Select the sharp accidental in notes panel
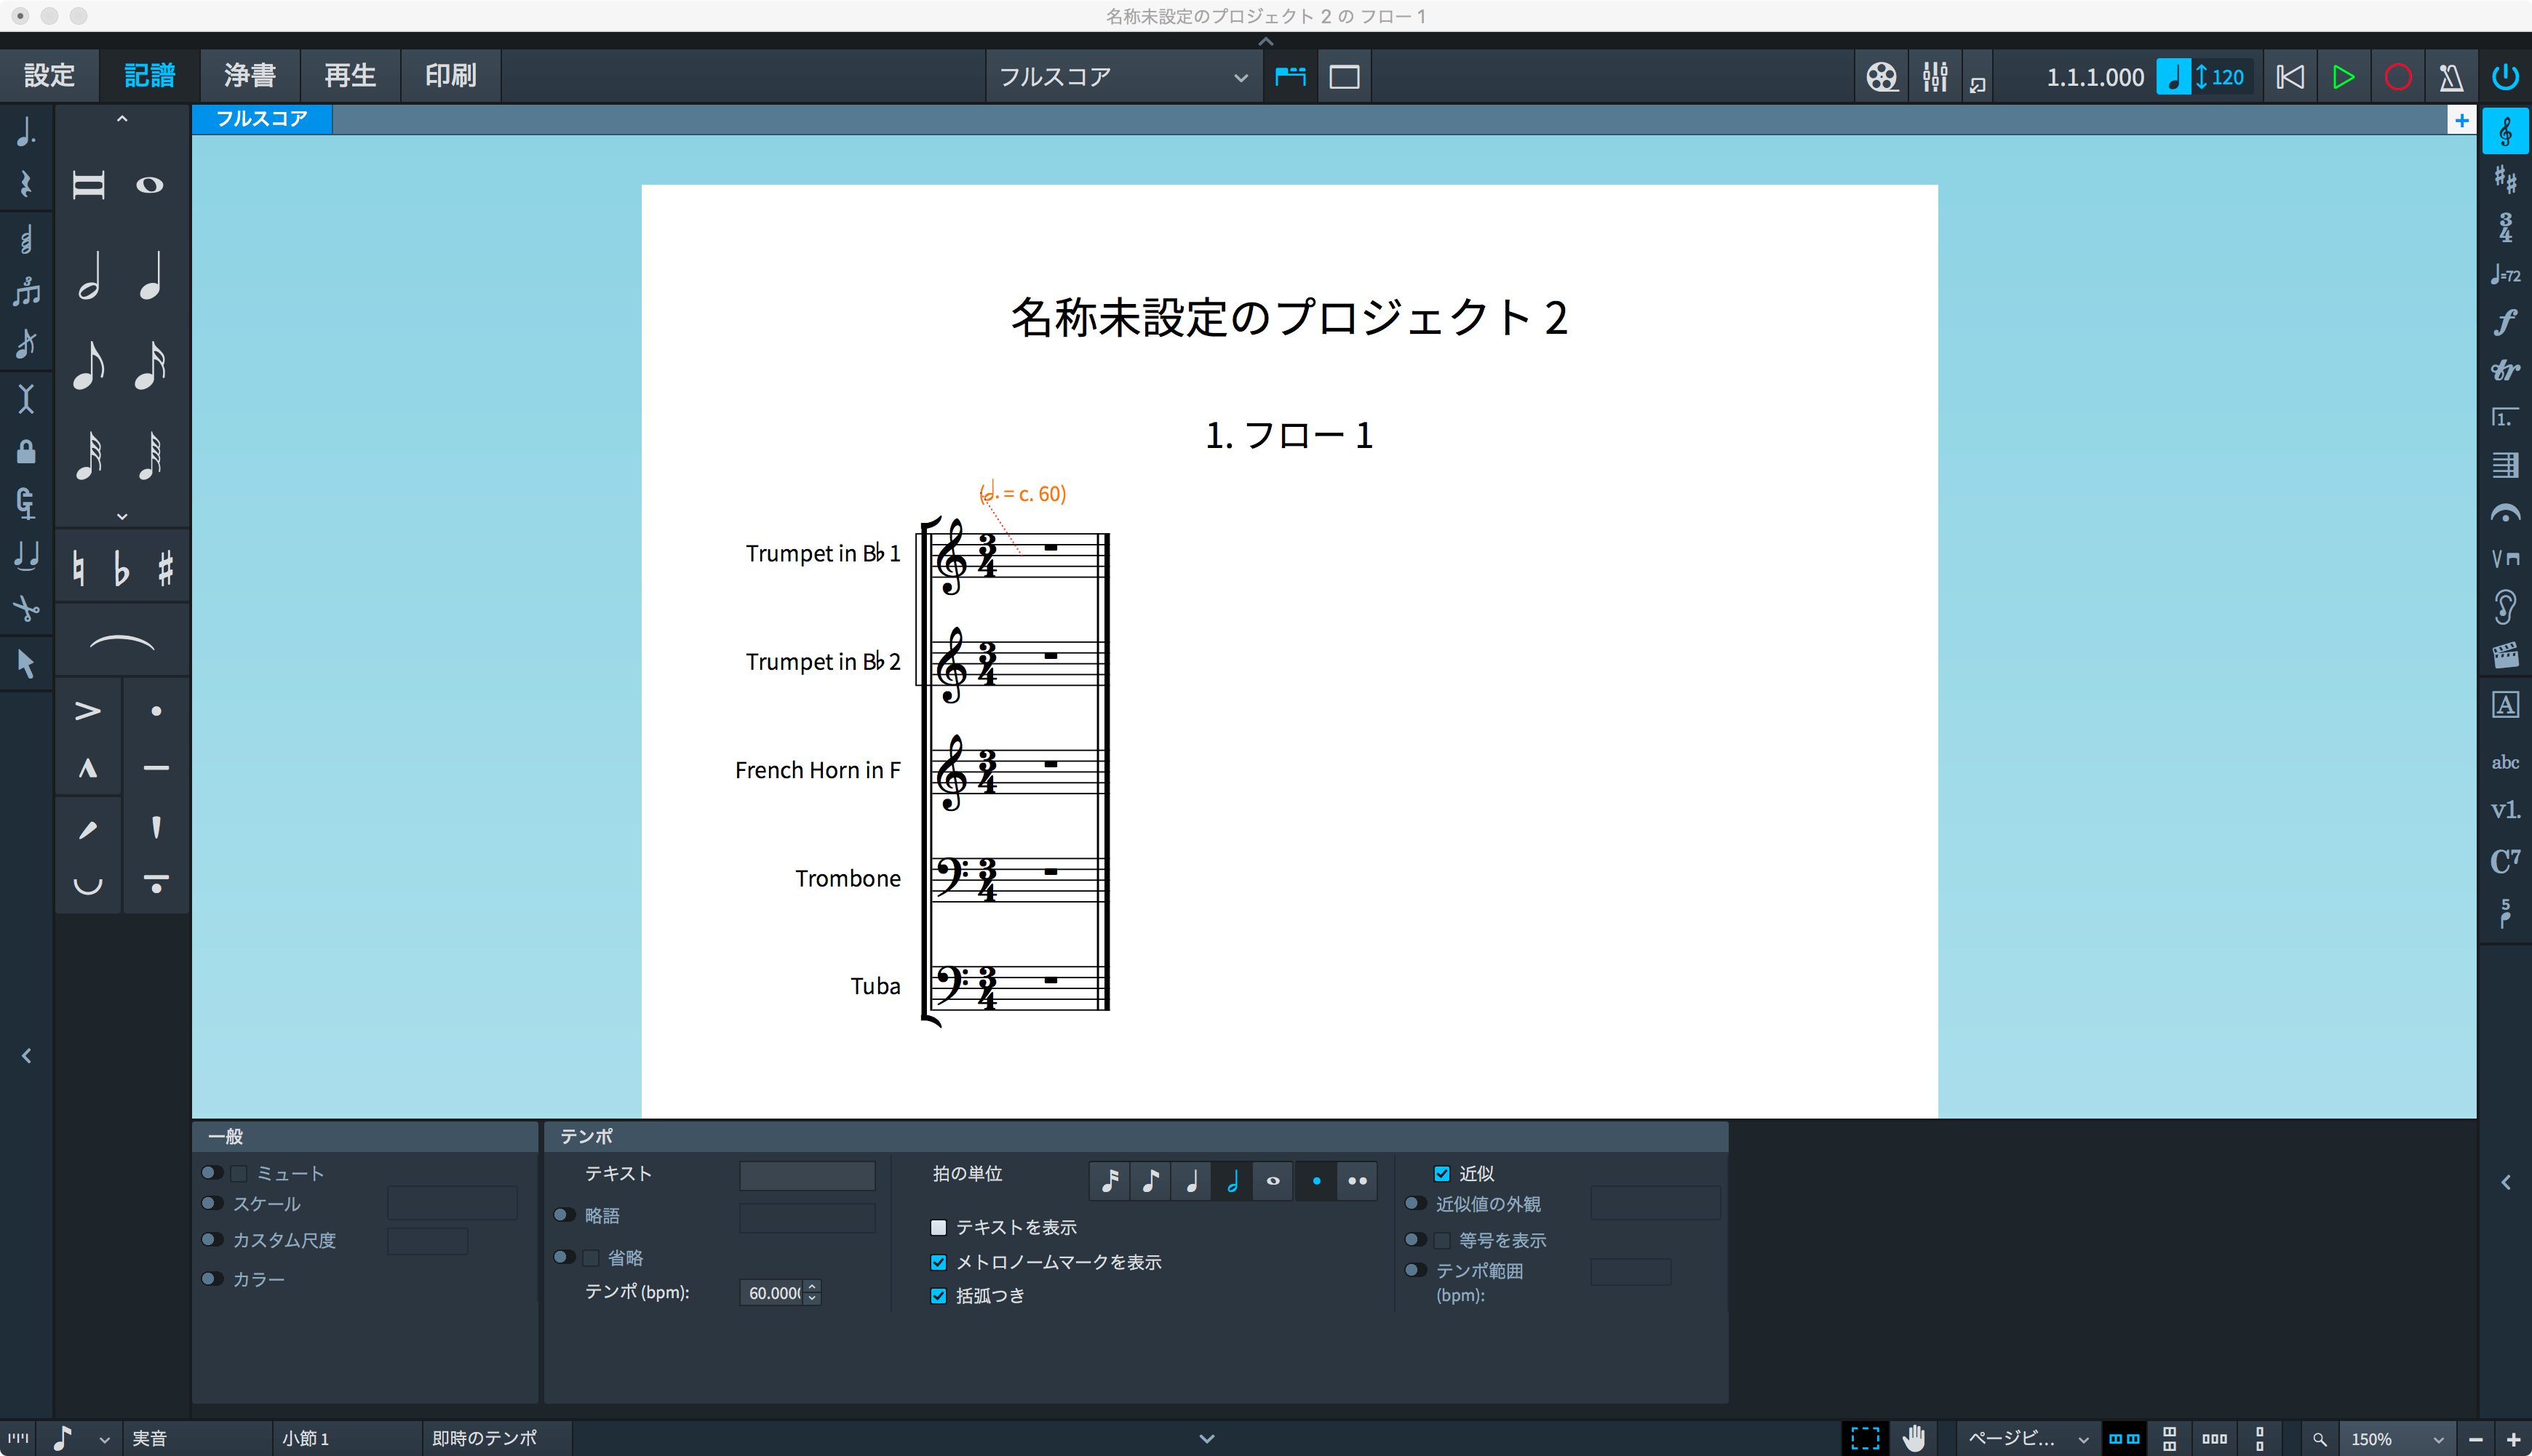 pos(166,568)
